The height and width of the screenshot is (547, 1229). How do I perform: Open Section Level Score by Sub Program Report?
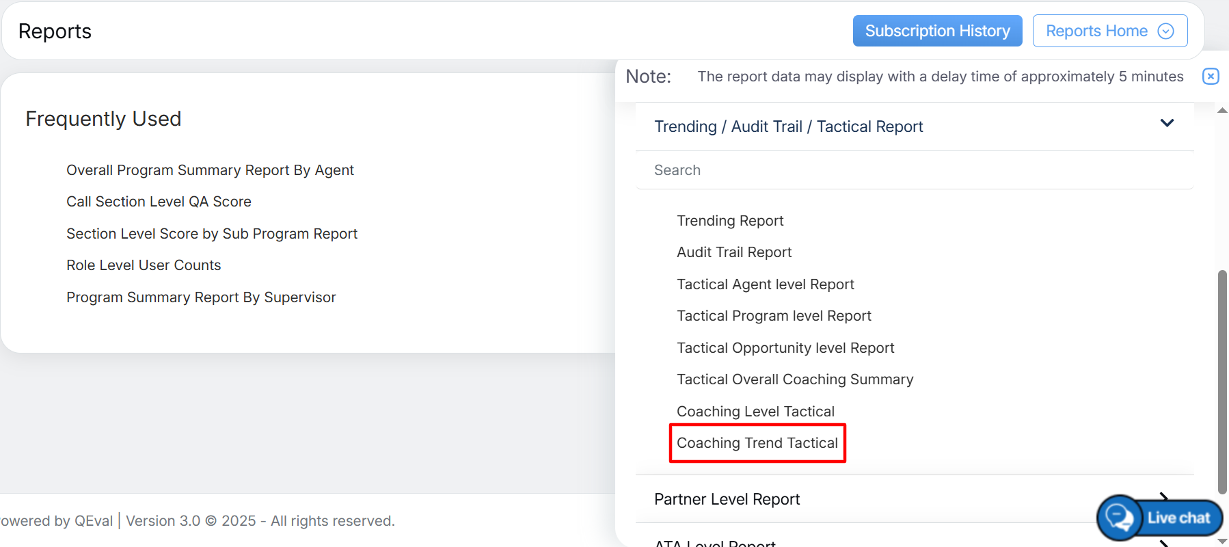click(x=212, y=234)
